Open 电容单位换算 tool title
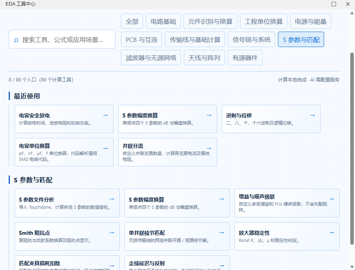This screenshot has width=355, height=270. tap(34, 146)
